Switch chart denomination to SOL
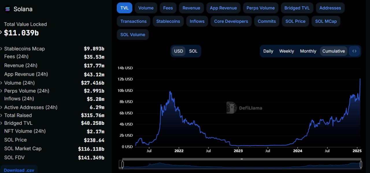370x173 pixels. tap(193, 51)
